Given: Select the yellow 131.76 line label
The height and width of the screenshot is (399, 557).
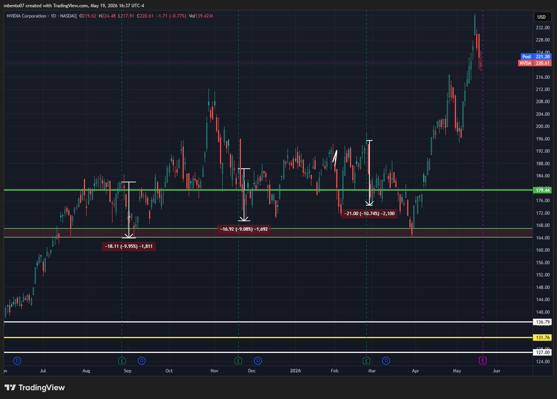Looking at the screenshot, I should tap(543, 337).
